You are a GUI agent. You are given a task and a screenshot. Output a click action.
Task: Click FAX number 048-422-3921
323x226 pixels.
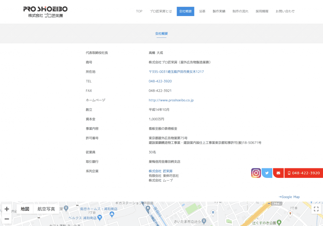tap(160, 91)
